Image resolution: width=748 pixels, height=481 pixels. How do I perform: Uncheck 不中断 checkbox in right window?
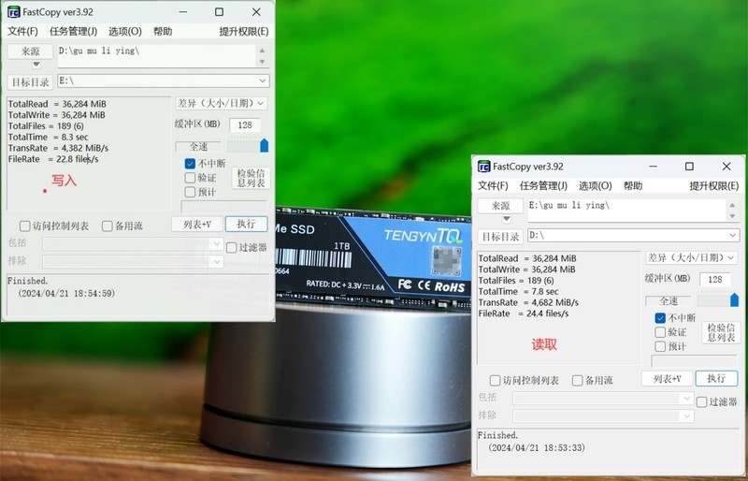point(660,317)
